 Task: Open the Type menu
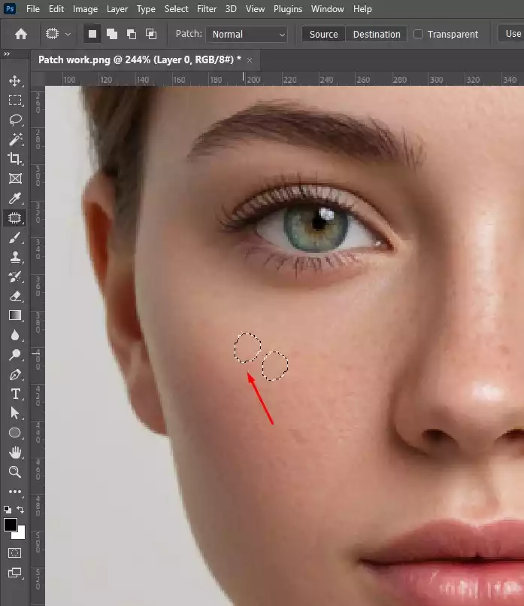click(x=146, y=9)
